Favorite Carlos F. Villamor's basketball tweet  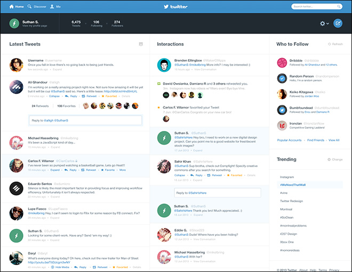109,170
